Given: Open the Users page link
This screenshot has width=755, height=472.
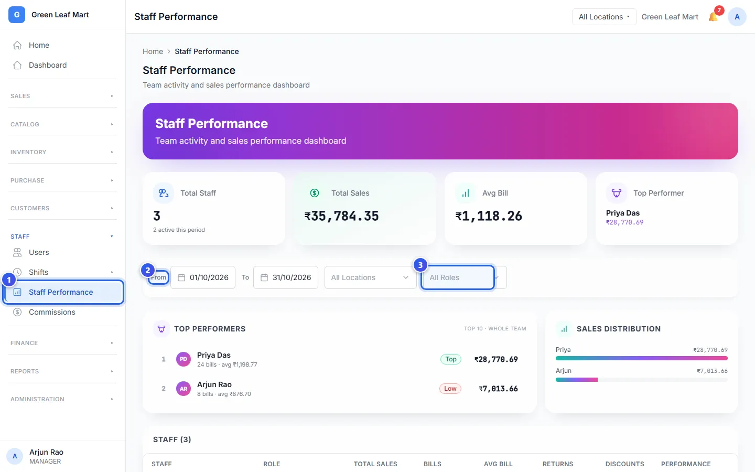Looking at the screenshot, I should [x=62, y=252].
